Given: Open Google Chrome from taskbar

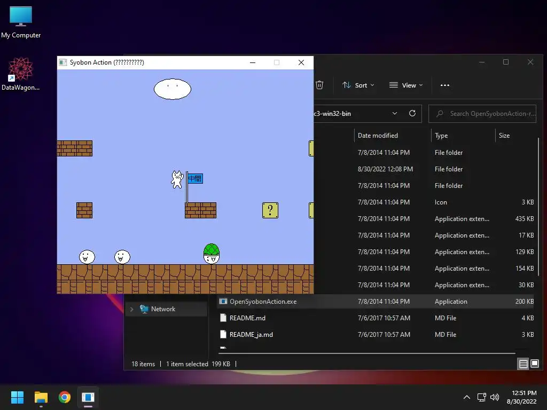Looking at the screenshot, I should (65, 397).
